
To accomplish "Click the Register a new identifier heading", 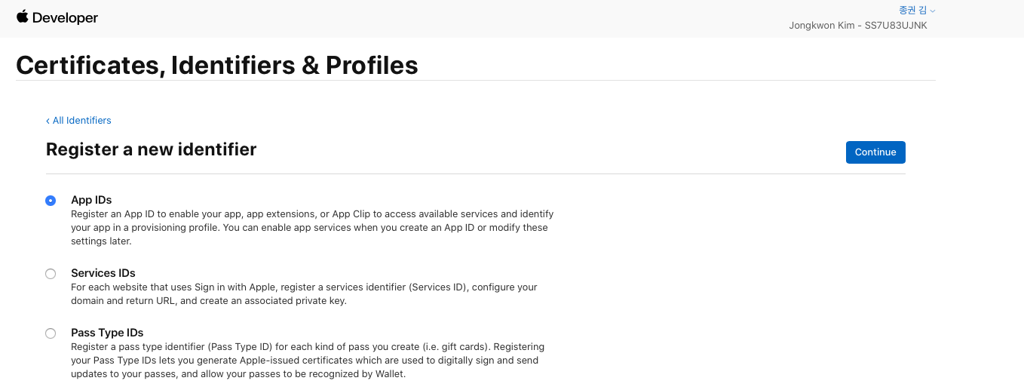I will 152,149.
